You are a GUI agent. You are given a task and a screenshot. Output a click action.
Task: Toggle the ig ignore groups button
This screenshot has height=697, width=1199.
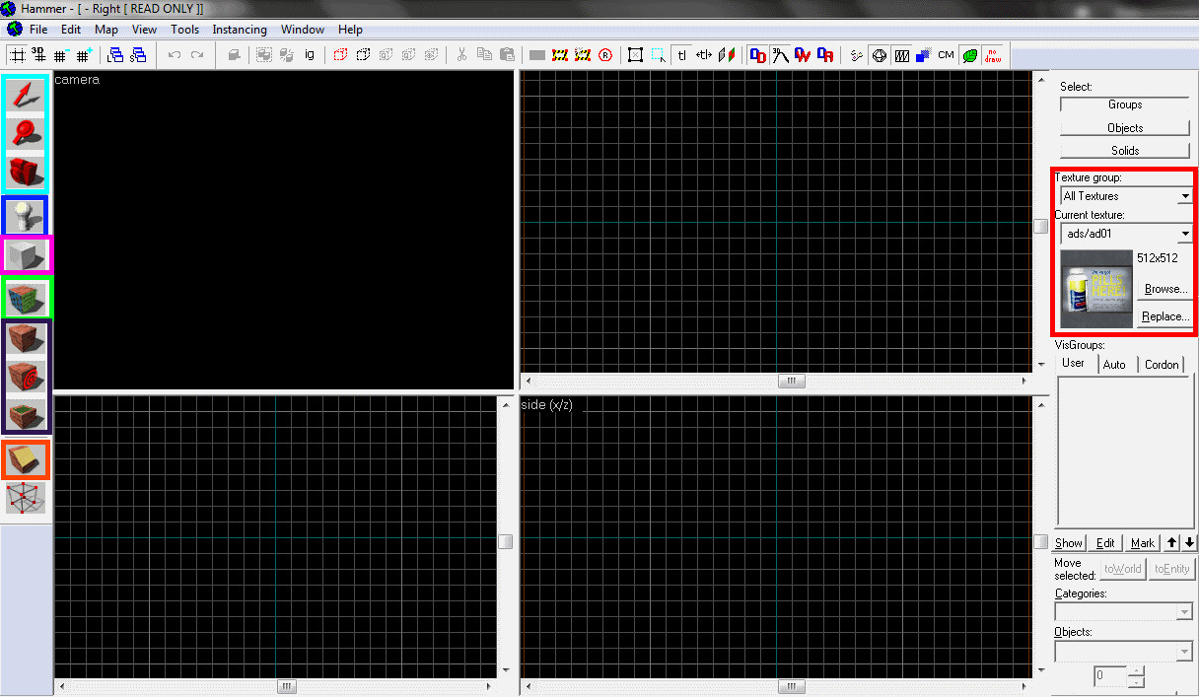click(310, 55)
